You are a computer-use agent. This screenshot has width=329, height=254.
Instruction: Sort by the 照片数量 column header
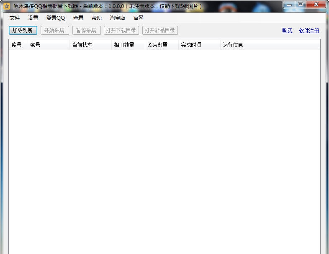pos(162,45)
